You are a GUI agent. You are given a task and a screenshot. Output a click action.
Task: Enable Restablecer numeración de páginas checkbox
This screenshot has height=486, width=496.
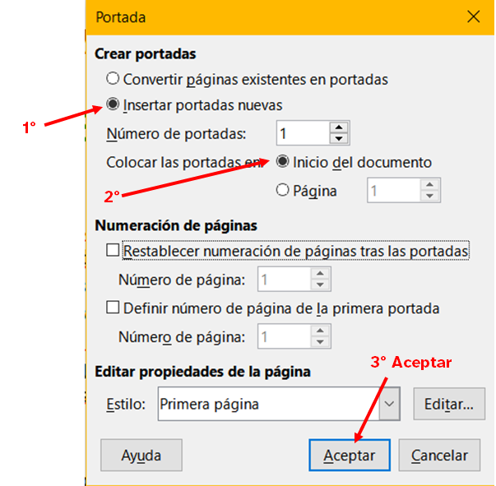(113, 249)
